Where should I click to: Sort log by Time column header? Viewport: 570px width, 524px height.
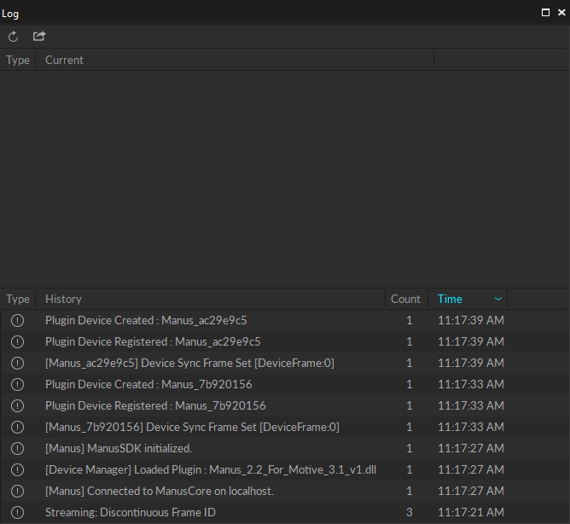click(x=450, y=300)
